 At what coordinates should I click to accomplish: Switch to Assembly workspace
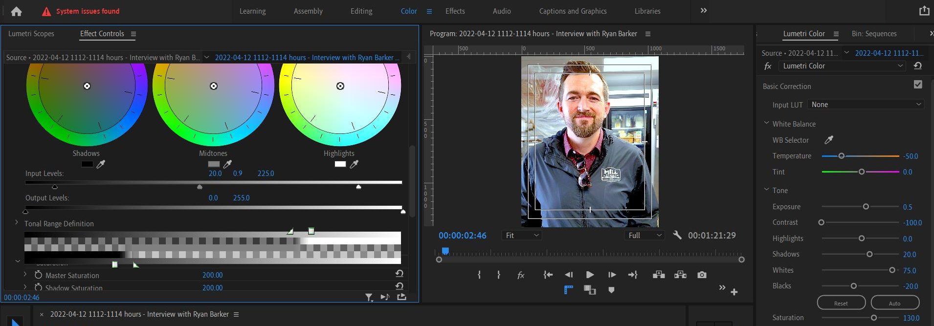308,11
